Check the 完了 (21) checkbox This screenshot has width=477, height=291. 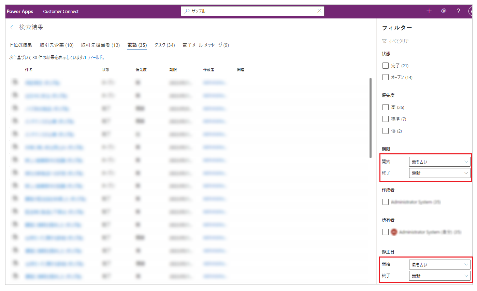(x=386, y=66)
